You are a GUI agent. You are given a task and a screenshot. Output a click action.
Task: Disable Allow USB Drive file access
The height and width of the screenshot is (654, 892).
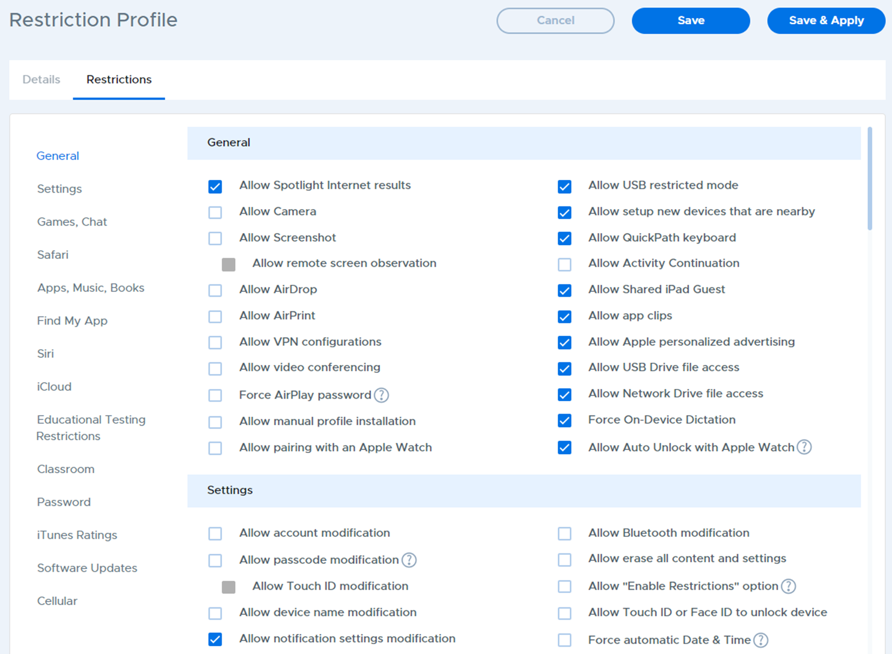click(x=564, y=368)
